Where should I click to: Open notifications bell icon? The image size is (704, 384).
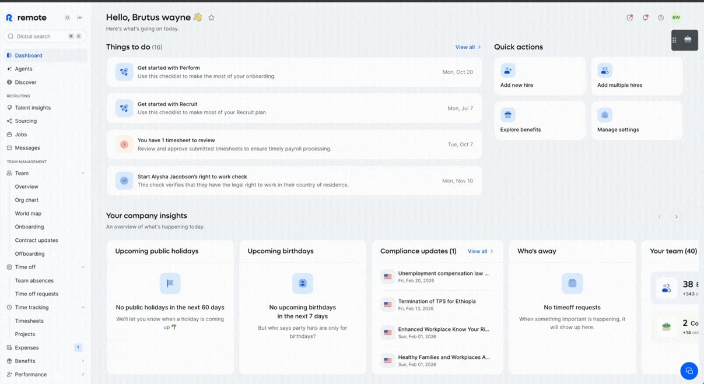click(645, 17)
